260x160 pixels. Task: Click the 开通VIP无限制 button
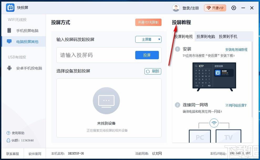point(148,22)
